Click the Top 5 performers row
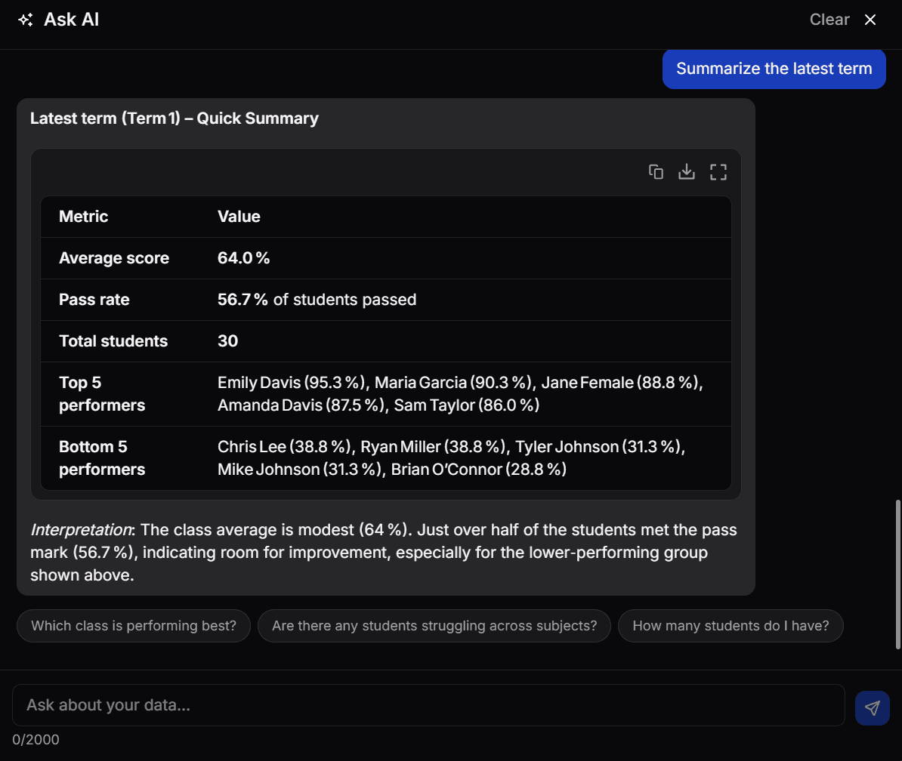 pyautogui.click(x=386, y=394)
